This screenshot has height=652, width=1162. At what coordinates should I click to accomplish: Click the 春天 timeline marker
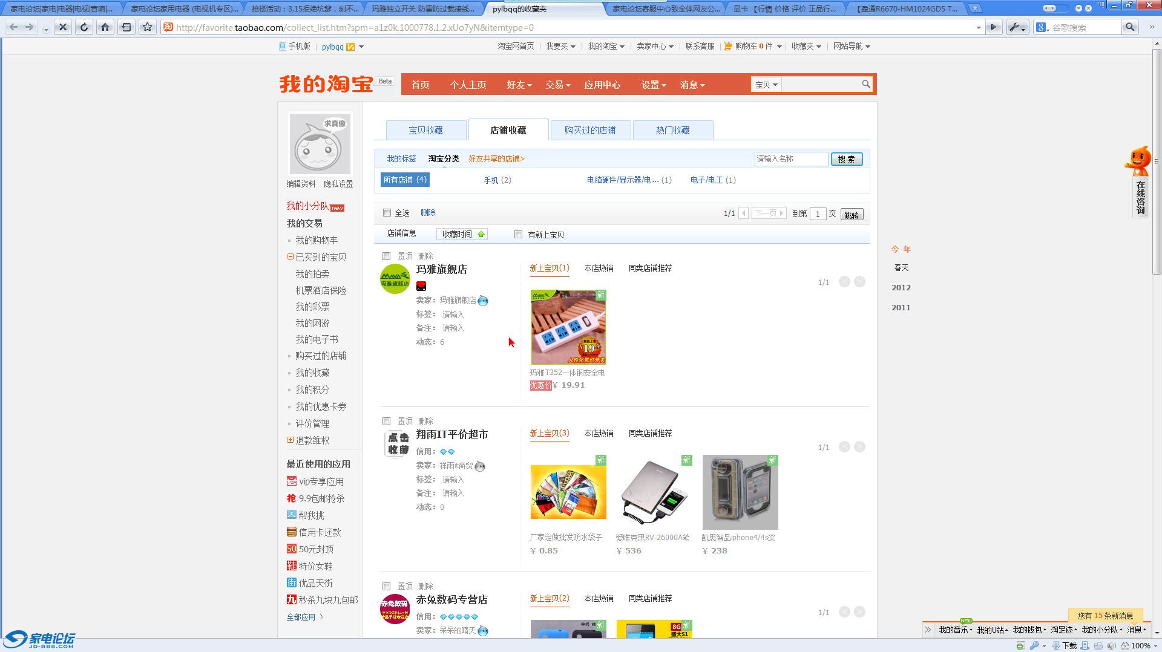coord(901,267)
